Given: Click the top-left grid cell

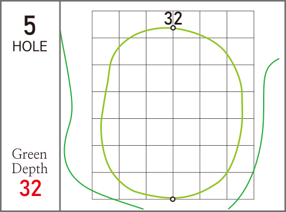Looking at the screenshot, I should pos(106,25).
